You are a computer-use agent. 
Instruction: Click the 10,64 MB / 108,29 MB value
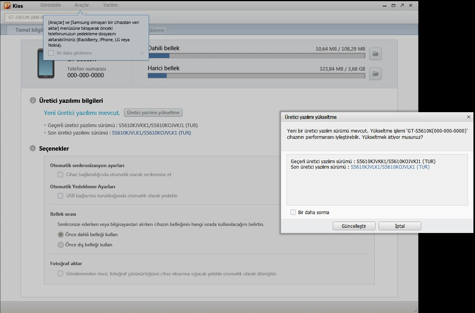340,49
